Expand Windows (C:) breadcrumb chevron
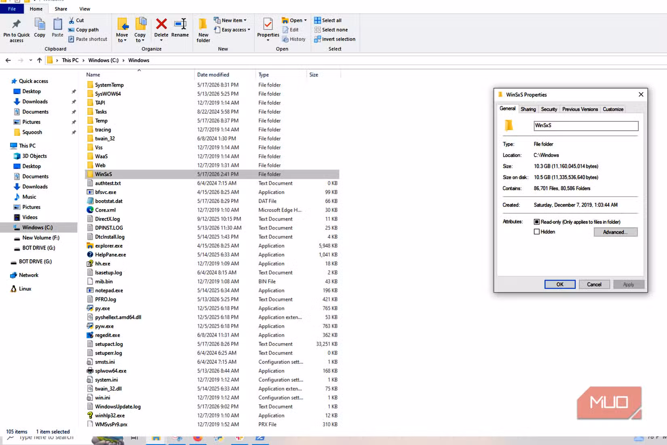Image resolution: width=667 pixels, height=445 pixels. (x=123, y=60)
